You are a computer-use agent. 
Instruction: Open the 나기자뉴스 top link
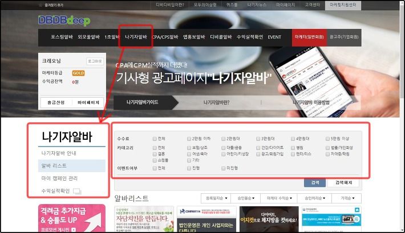tap(257, 5)
